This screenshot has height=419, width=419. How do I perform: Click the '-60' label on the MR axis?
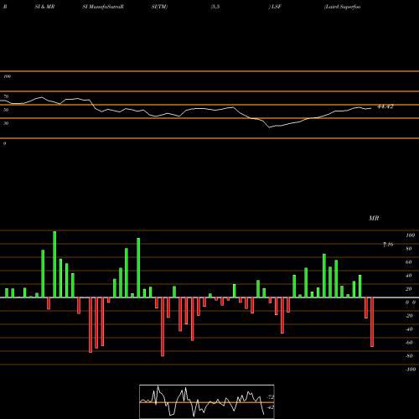point(409,343)
